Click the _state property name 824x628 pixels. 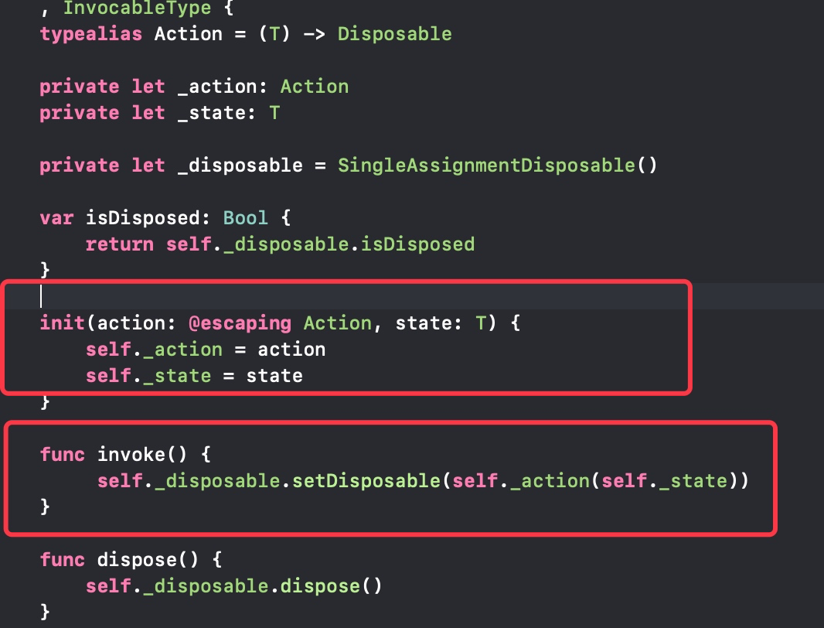211,113
